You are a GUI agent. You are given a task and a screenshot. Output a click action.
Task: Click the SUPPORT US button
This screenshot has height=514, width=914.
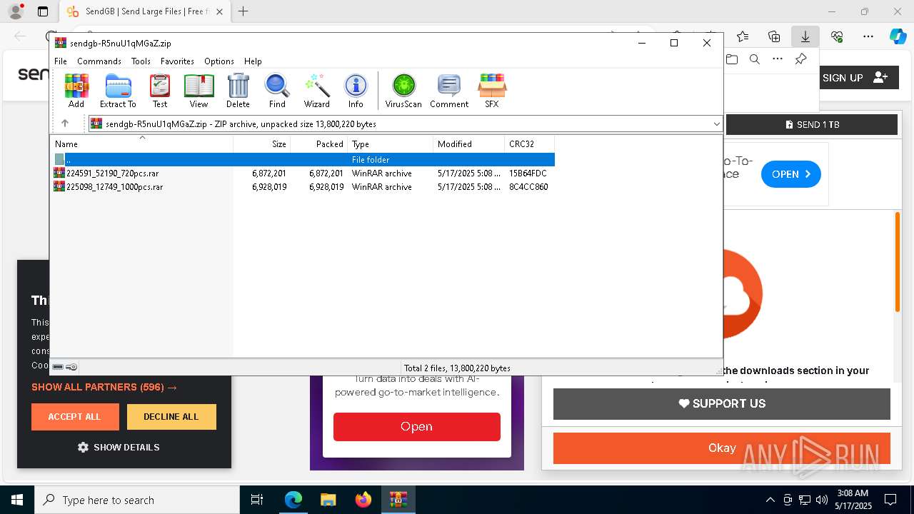[x=722, y=404]
